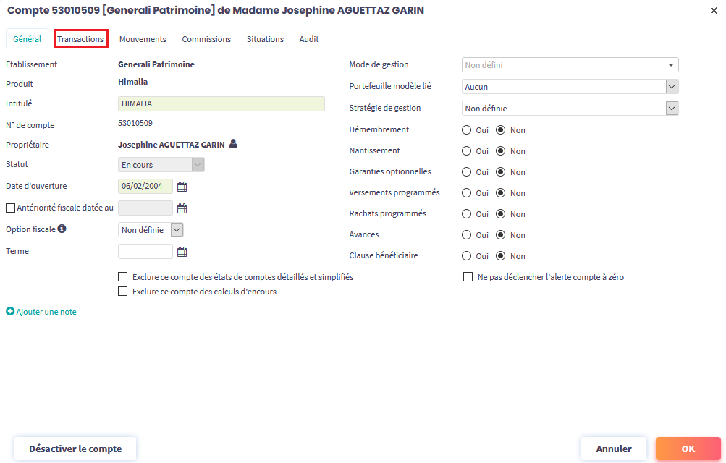Close the account dialog with the X

[714, 11]
